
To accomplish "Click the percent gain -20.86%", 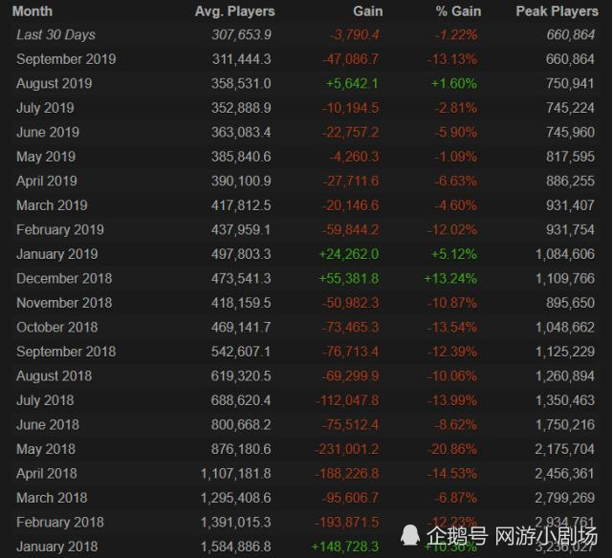I will [x=452, y=449].
